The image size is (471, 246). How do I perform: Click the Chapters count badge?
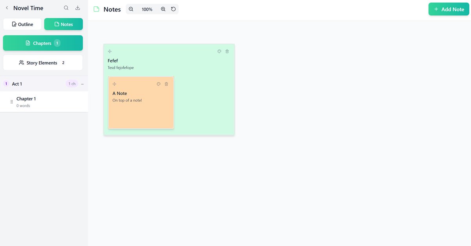(x=57, y=43)
